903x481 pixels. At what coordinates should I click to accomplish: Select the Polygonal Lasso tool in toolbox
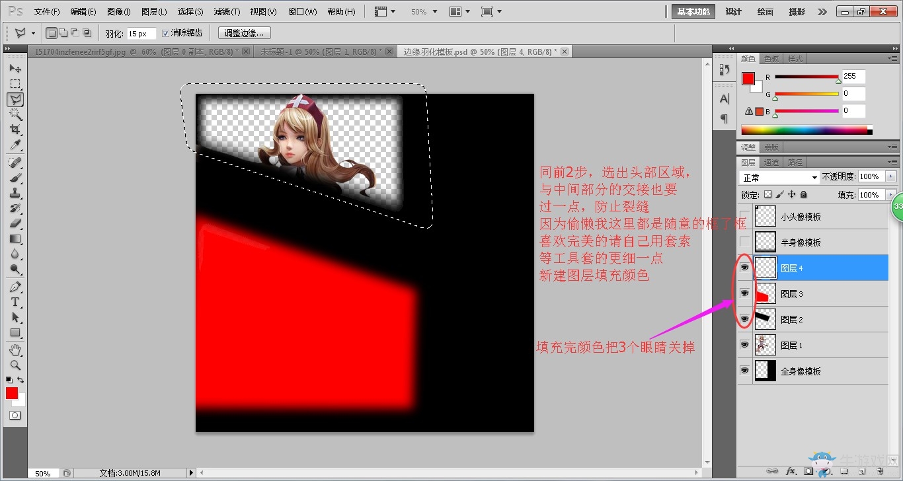pos(15,99)
